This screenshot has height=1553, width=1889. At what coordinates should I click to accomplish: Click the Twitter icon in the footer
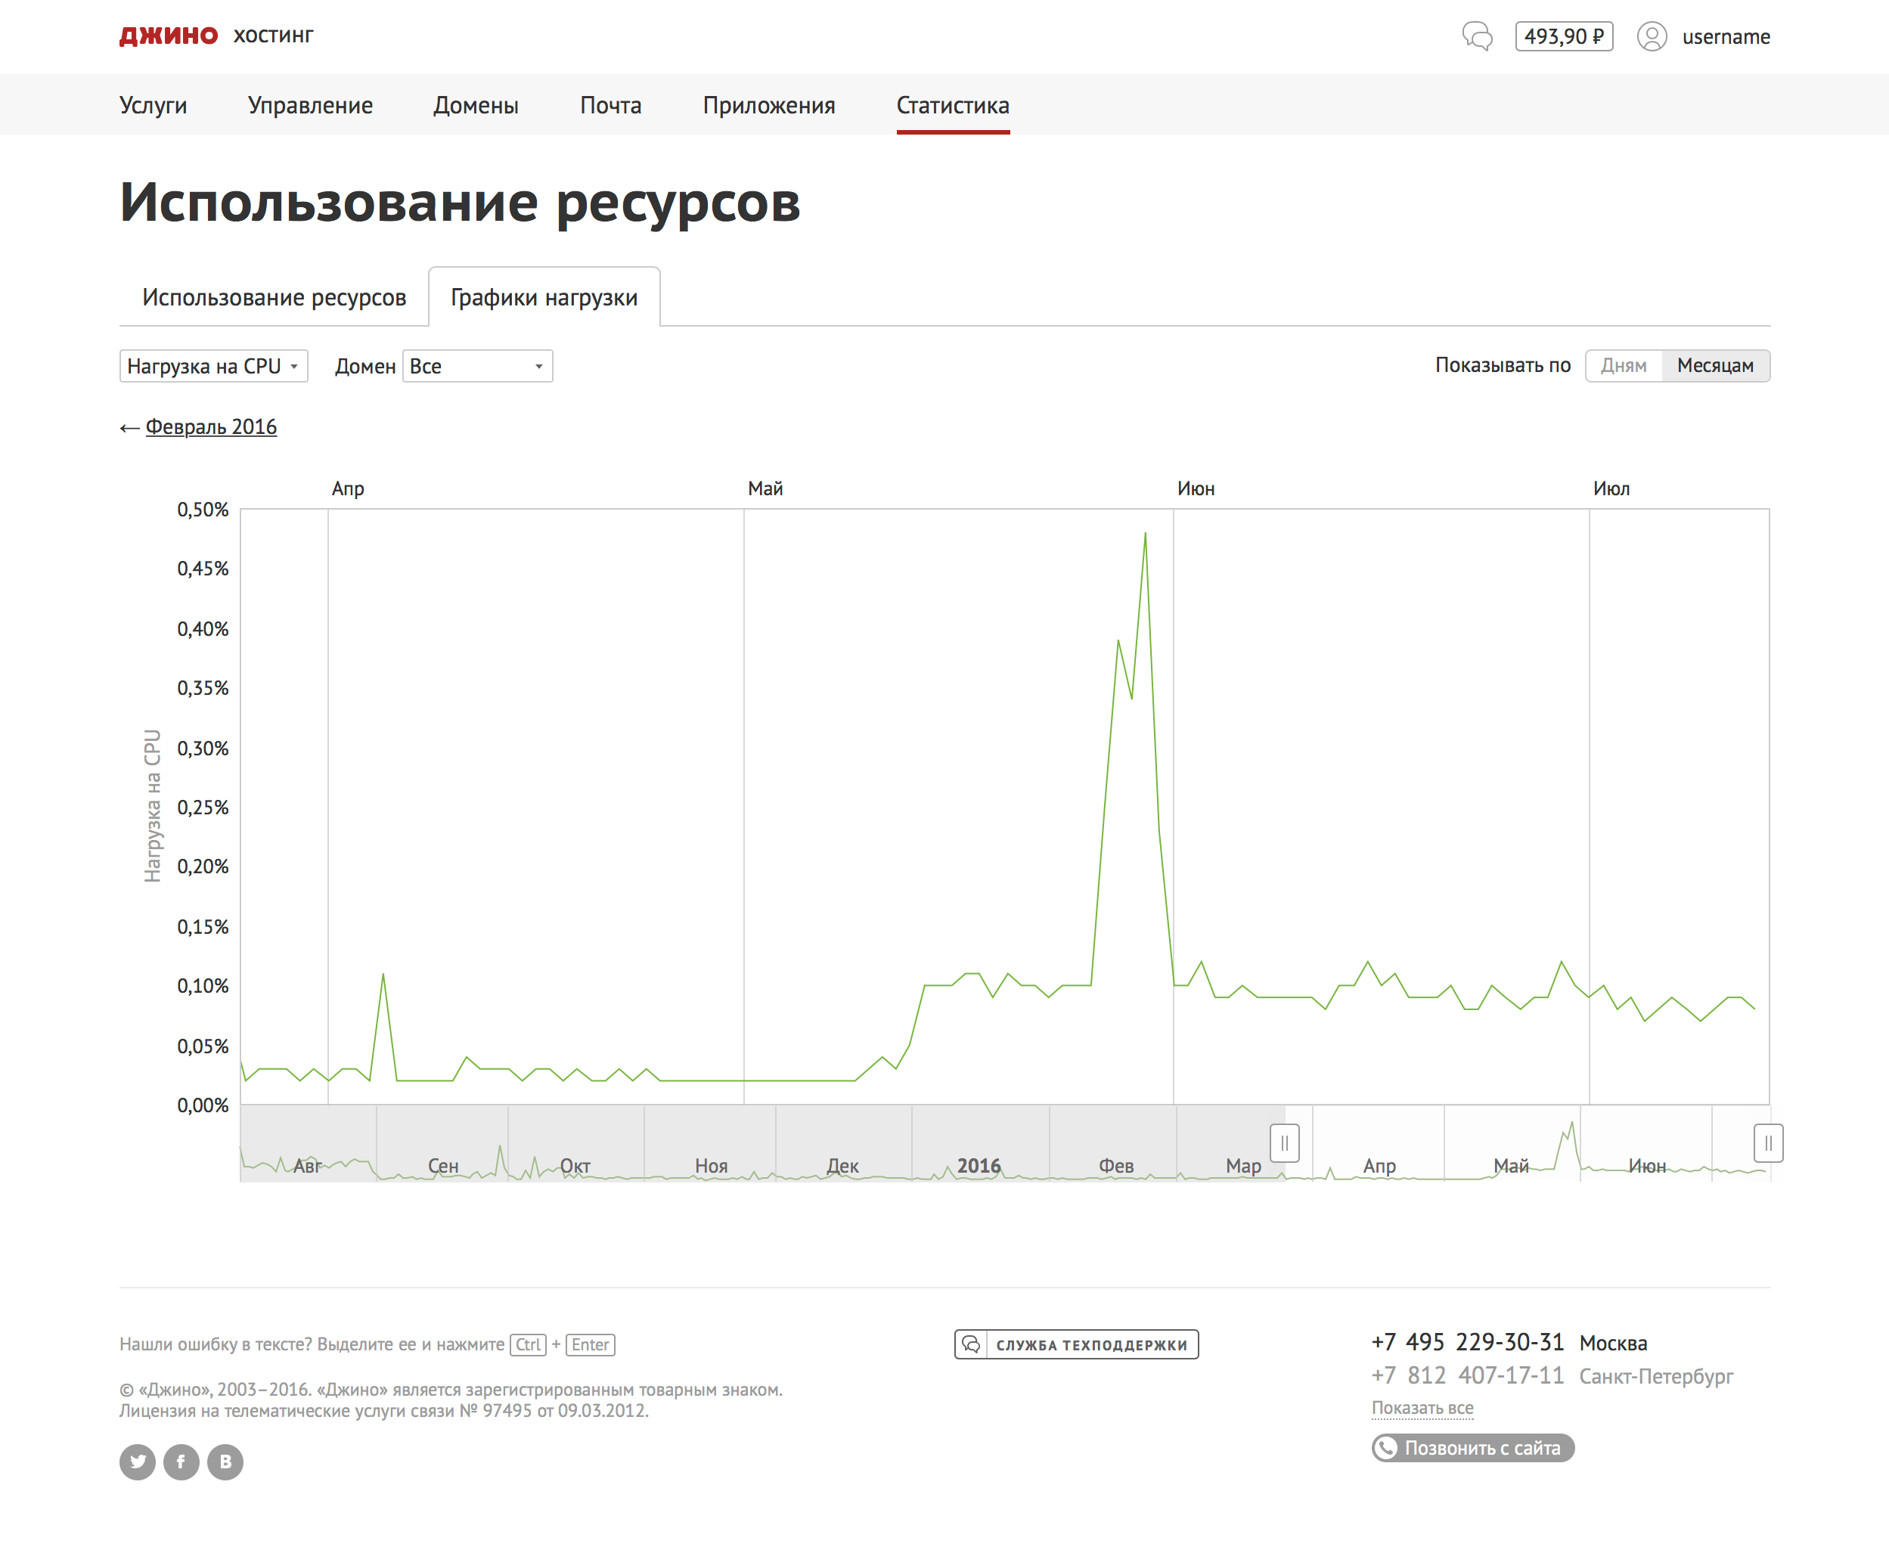pos(137,1462)
